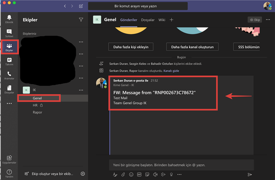
Task: Click the Praise badge icon
Action: pos(171,174)
